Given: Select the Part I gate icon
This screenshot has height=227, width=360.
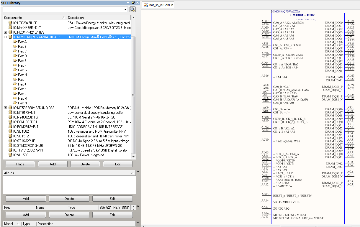Looking at the screenshot, I should (x=15, y=80).
